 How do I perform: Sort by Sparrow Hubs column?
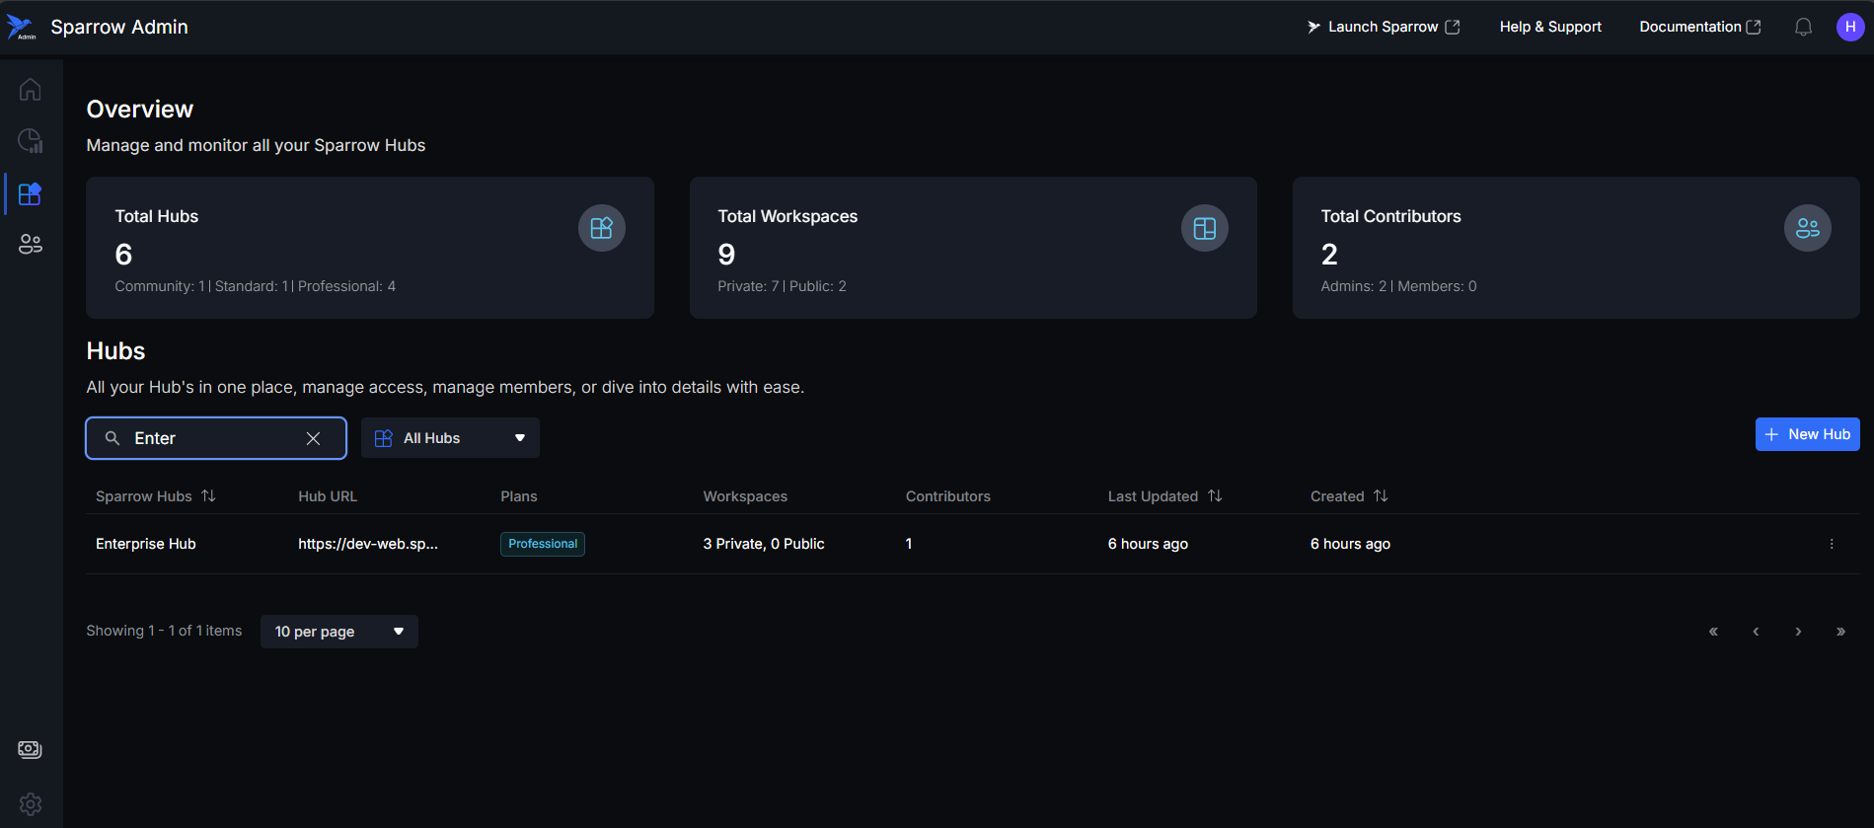208,496
